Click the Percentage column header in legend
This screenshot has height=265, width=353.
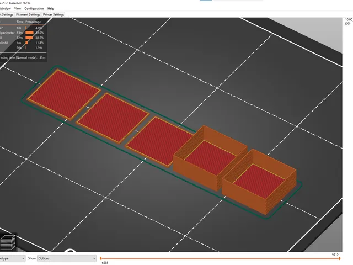click(33, 22)
